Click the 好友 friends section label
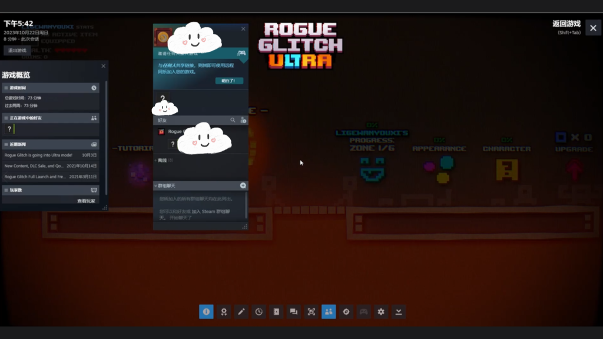Image resolution: width=603 pixels, height=339 pixels. point(163,120)
